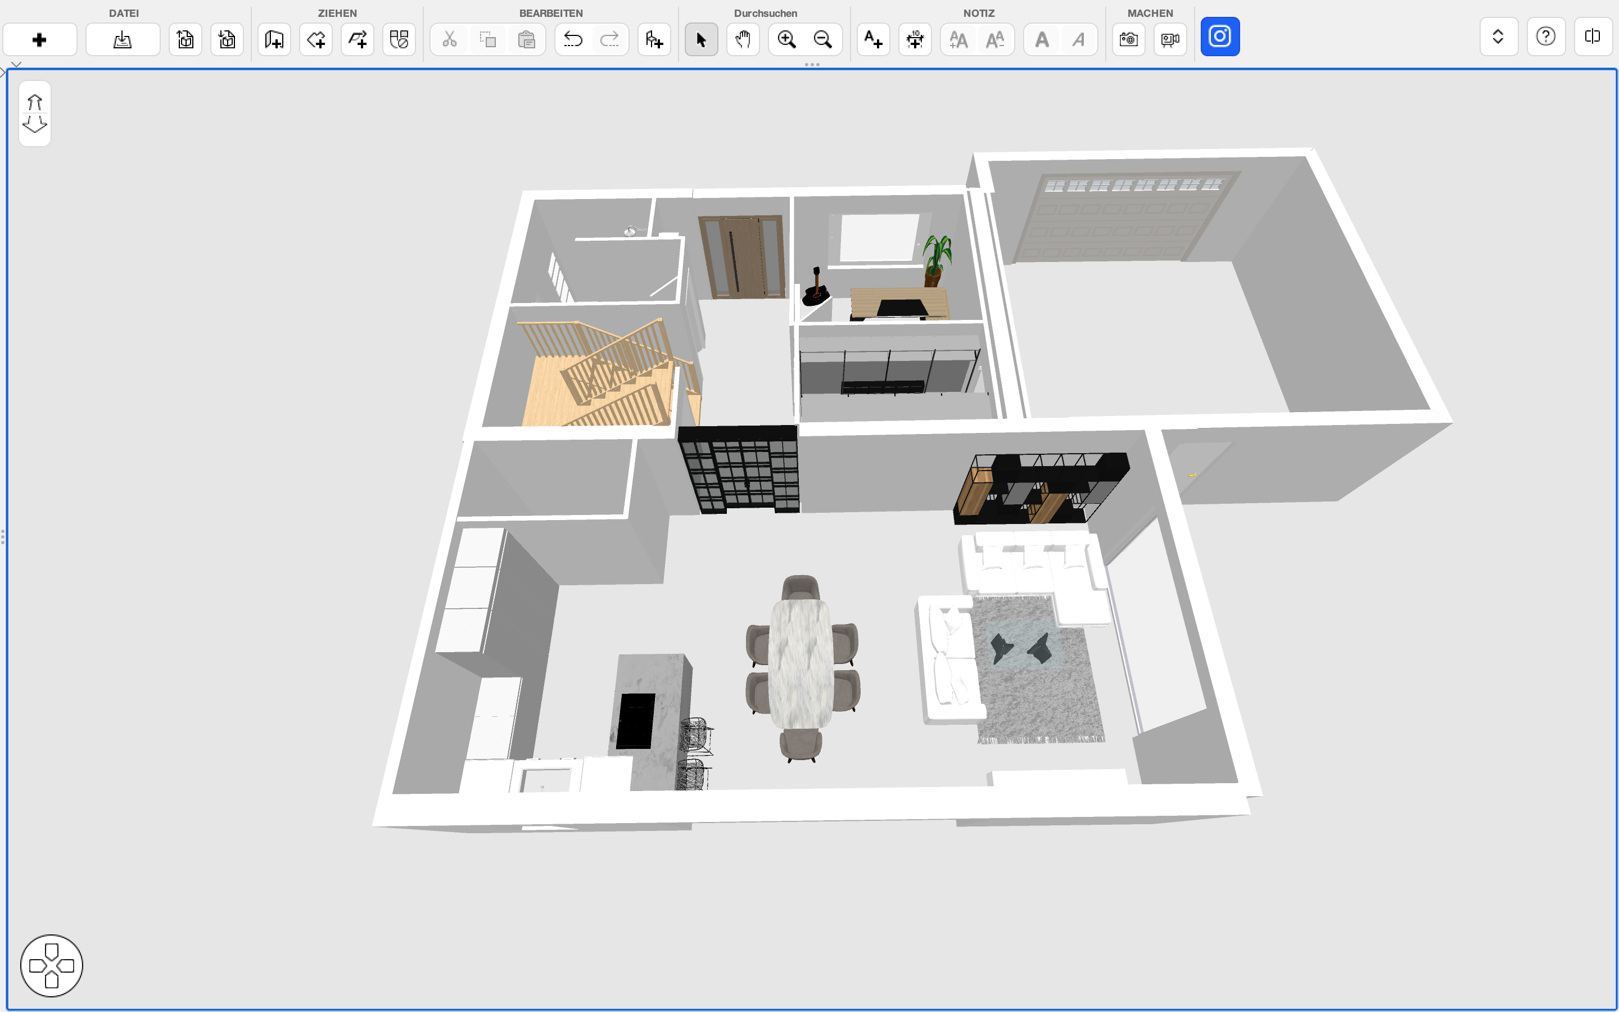1619x1012 pixels.
Task: Expand the small chevron below the toolbar
Action: pos(16,64)
